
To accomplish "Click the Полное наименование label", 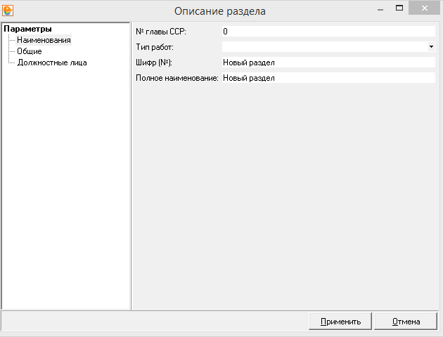I will [x=177, y=78].
